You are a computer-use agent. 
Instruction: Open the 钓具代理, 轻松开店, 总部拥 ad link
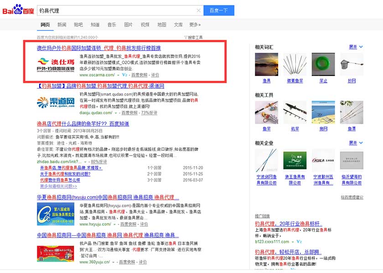288,252
